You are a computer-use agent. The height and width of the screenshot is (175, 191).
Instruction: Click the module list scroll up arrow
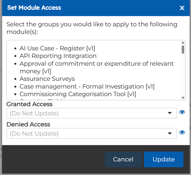[183, 43]
